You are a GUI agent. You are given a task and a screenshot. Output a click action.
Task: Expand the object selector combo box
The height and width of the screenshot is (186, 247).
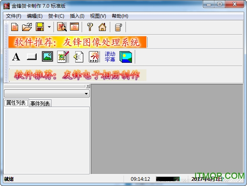(x=47, y=94)
